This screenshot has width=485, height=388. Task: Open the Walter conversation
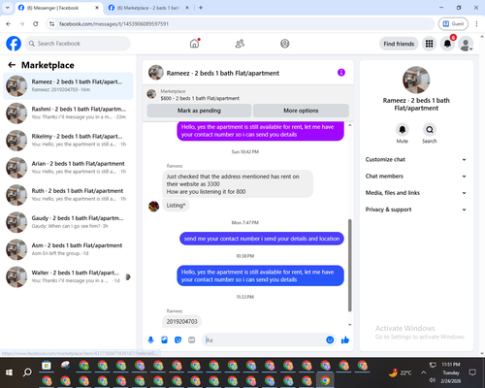(68, 276)
